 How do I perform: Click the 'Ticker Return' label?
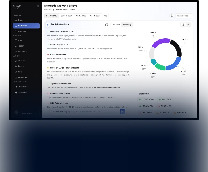143,94
